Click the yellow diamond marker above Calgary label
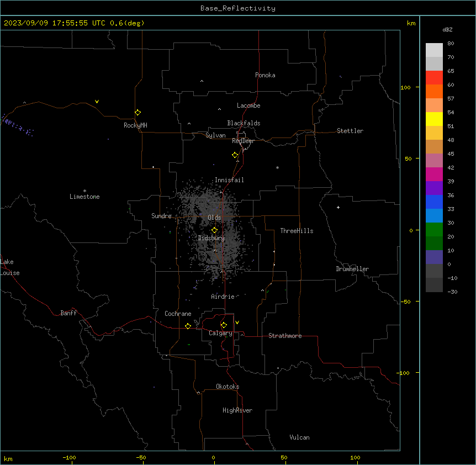476x465 pixels. pyautogui.click(x=224, y=325)
